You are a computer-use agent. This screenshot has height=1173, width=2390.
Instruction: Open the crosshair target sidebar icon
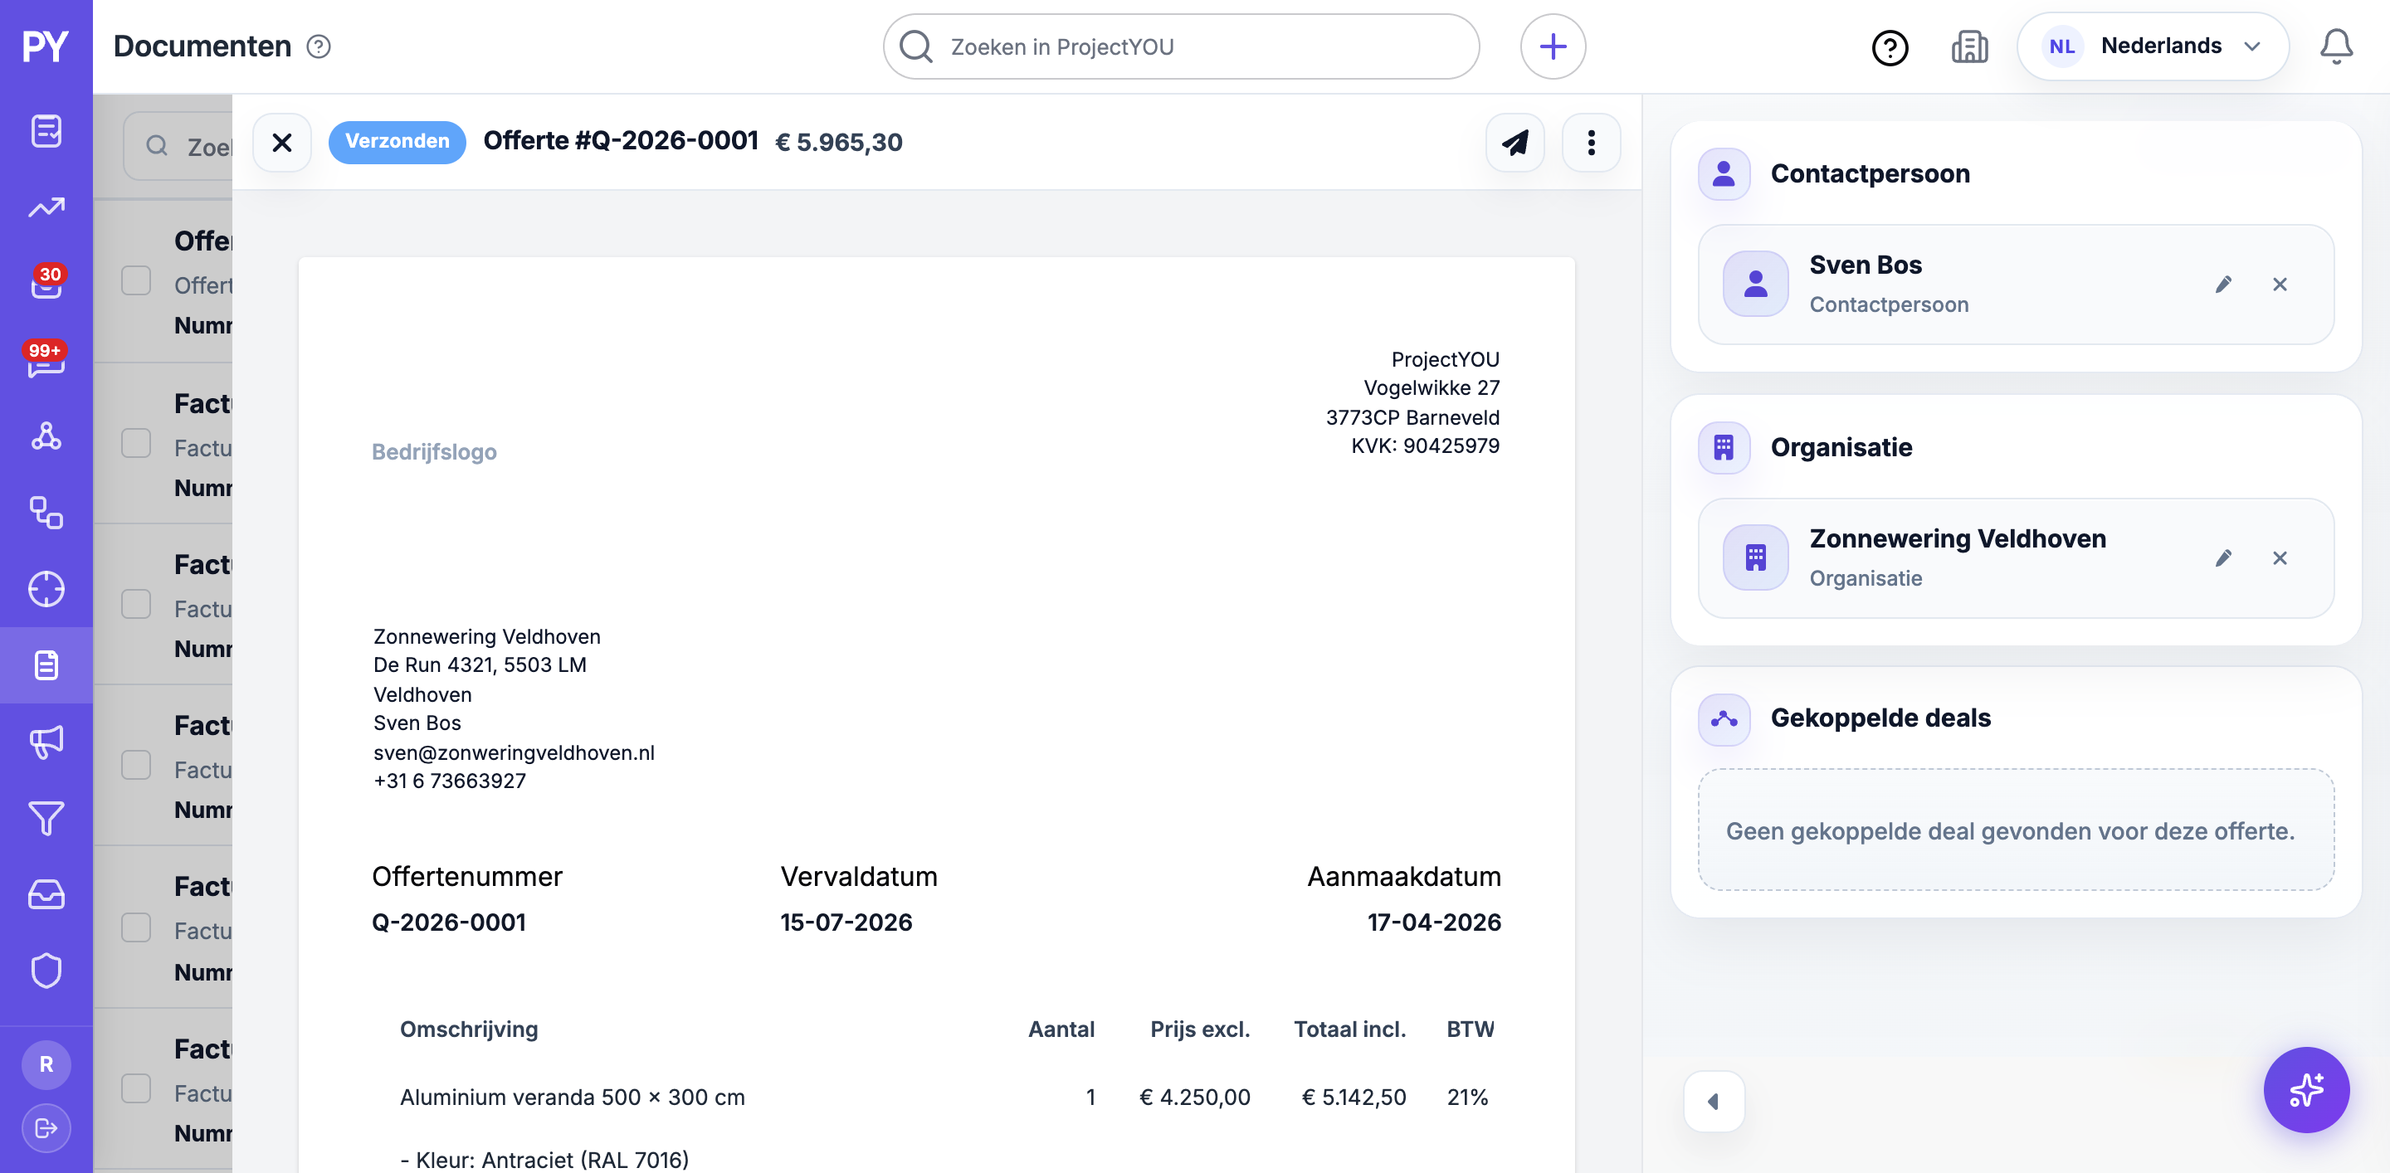(46, 589)
